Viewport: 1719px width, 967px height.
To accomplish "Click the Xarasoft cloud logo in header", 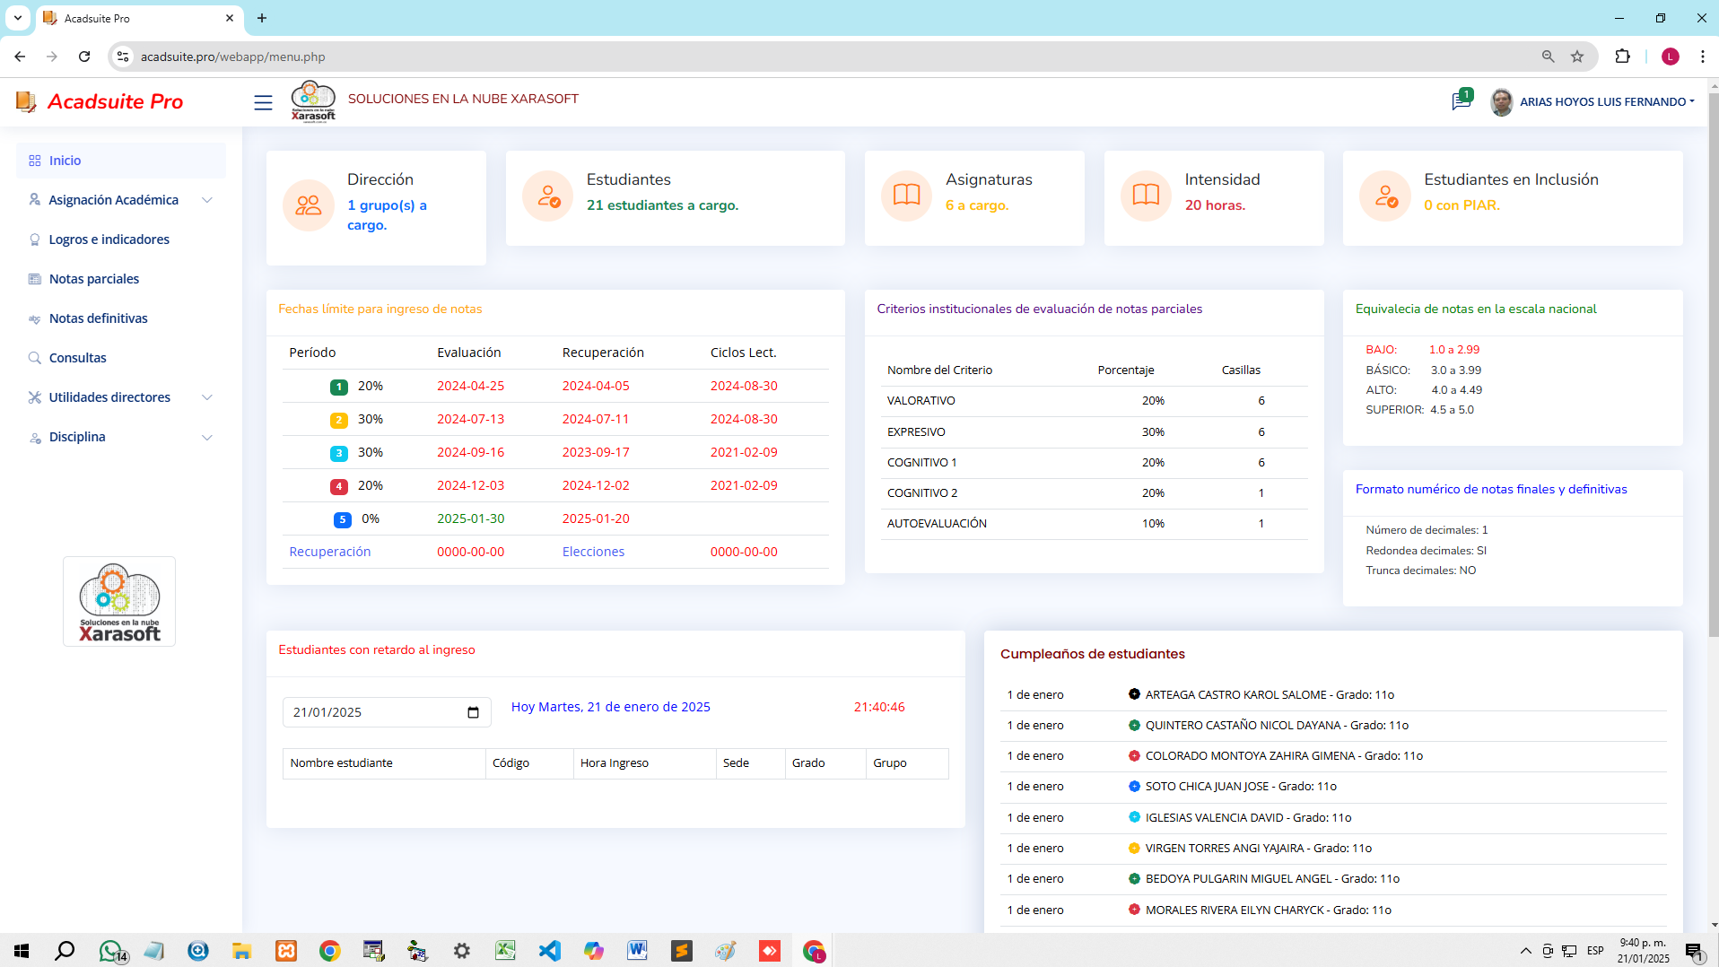I will [313, 101].
